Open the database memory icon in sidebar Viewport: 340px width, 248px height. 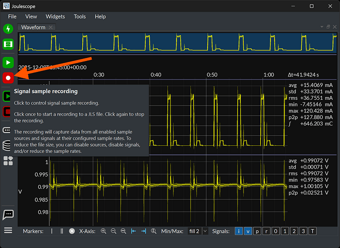8,145
